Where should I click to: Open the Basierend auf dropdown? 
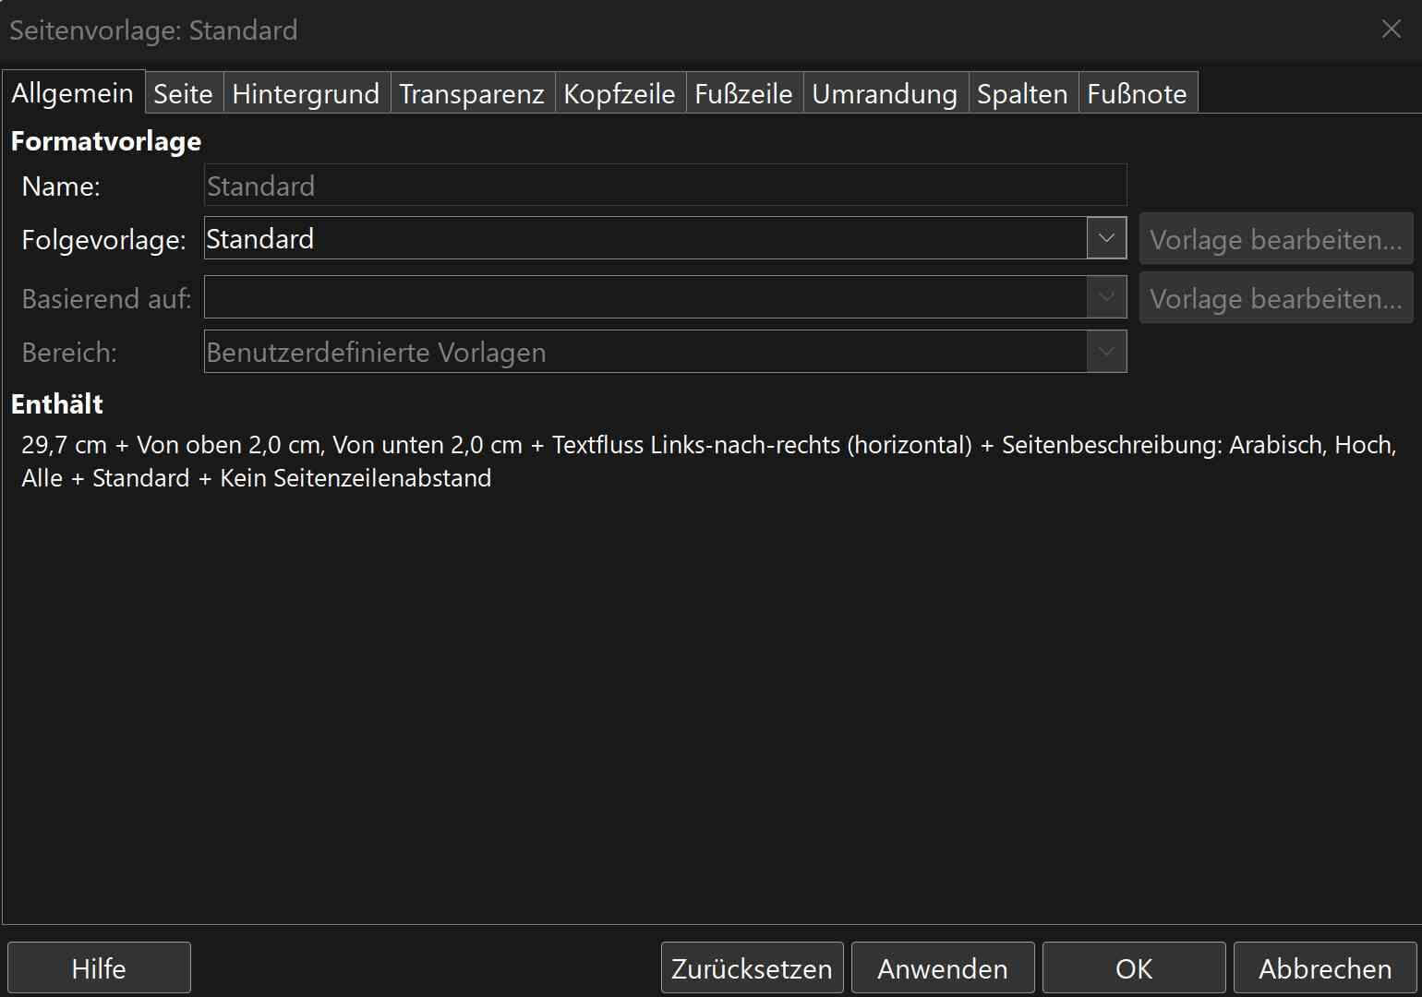(x=1106, y=296)
